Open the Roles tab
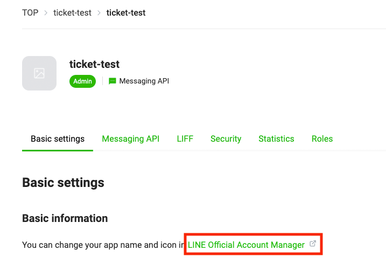This screenshot has height=264, width=386. (322, 139)
